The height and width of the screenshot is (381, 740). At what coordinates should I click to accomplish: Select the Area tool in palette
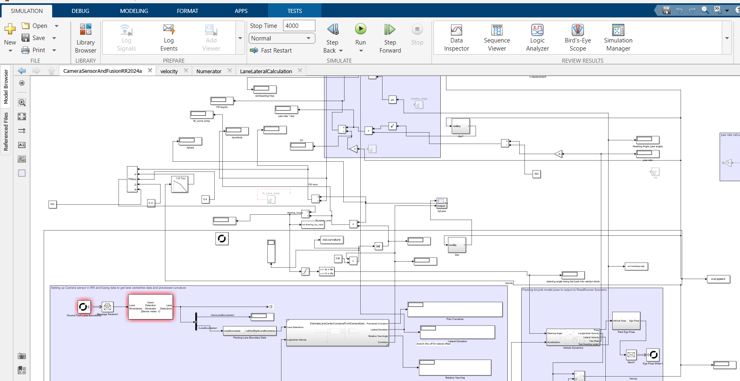click(x=22, y=173)
